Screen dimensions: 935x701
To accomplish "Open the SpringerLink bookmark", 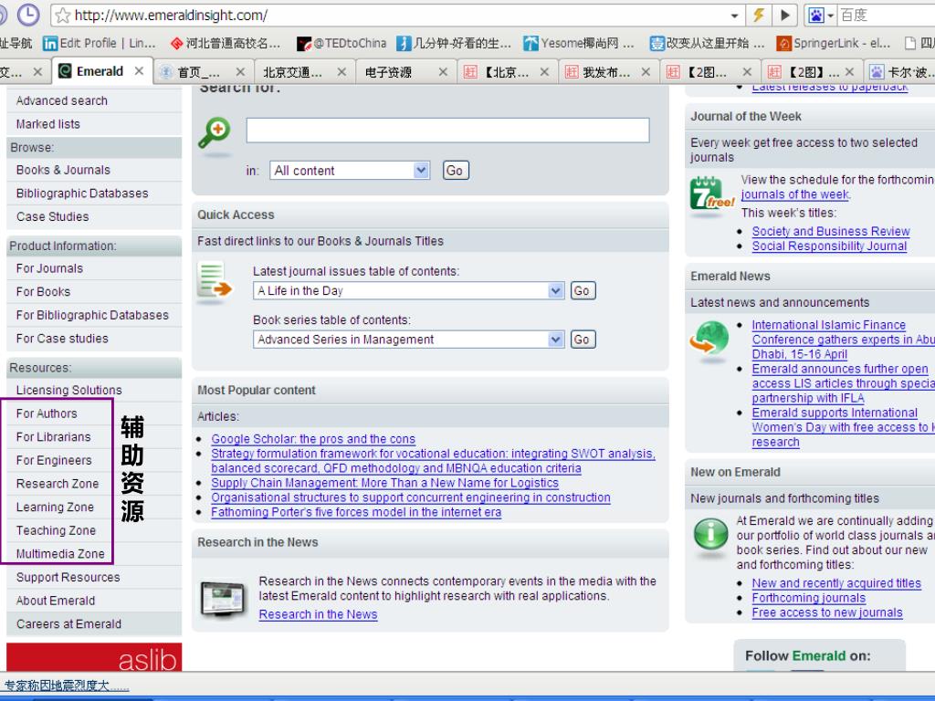I will (834, 43).
